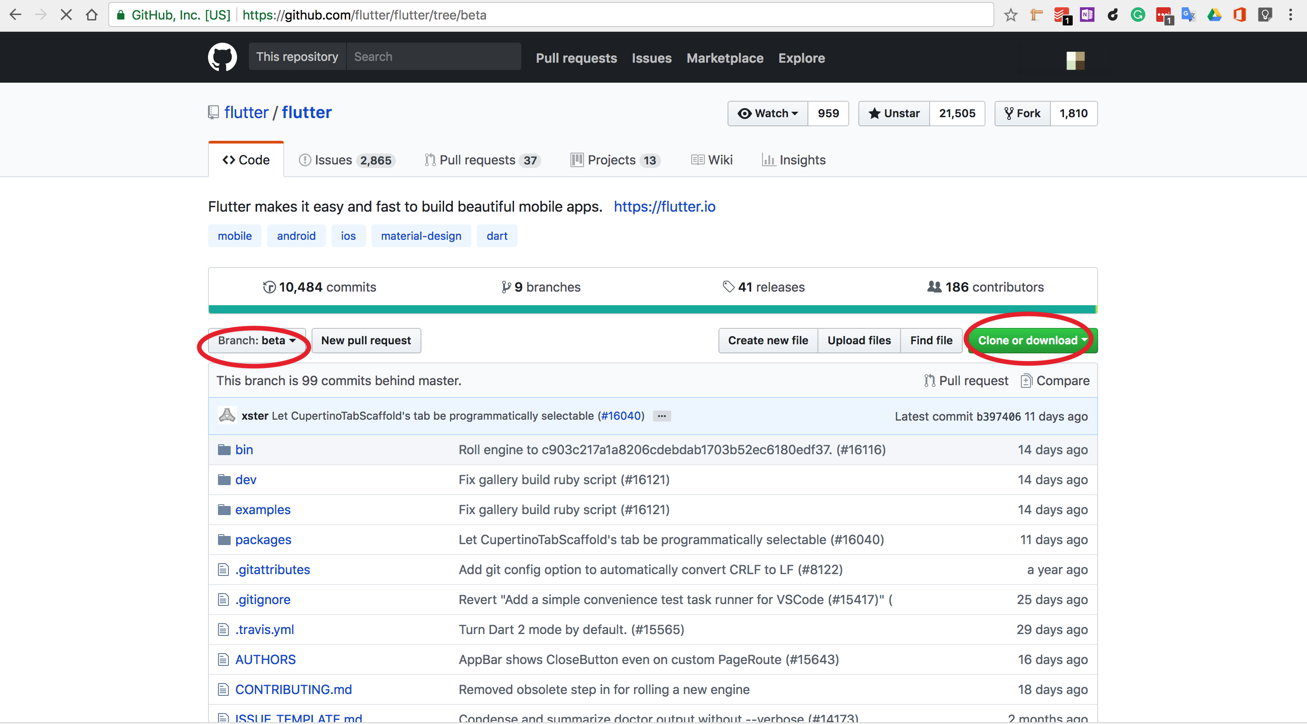Viewport: 1307px width, 724px height.
Task: Click the New pull request button
Action: click(366, 341)
